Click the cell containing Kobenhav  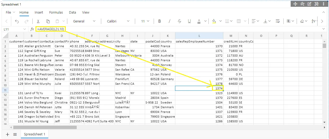(122, 107)
